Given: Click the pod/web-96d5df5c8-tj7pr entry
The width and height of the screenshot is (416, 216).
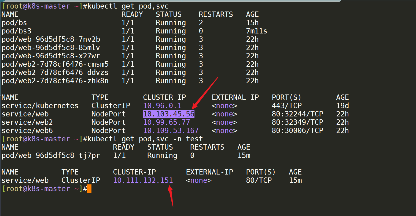Looking at the screenshot, I should pos(51,156).
